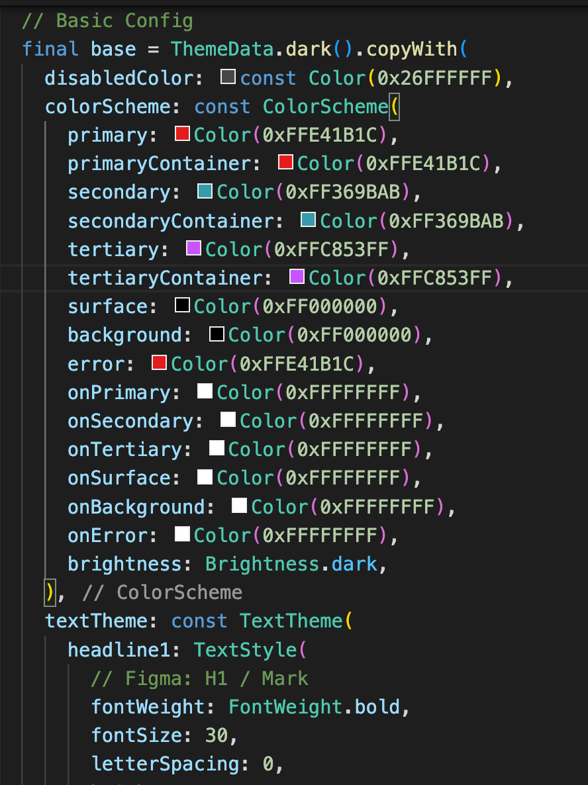Click the secondary teal color swatch

click(205, 191)
